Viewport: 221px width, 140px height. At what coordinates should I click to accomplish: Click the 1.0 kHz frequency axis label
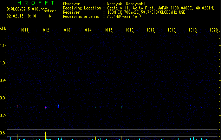pyautogui.click(x=2, y=63)
